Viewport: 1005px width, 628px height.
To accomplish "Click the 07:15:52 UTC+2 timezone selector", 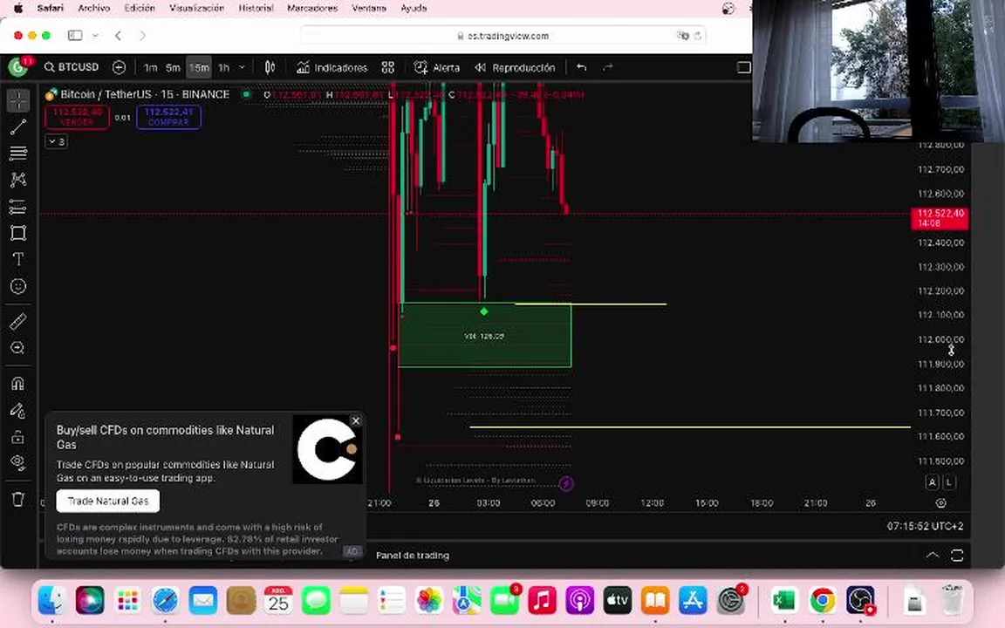I will [x=925, y=526].
